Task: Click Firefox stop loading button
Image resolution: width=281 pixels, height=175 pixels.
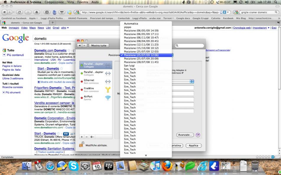Action: coord(28,12)
